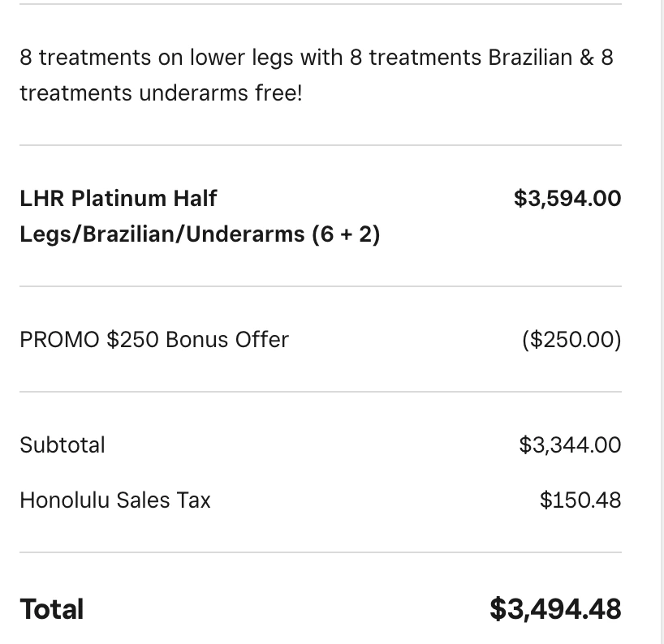664x644 pixels.
Task: Click the divider line above the Subtotal row
Action: tap(321, 392)
